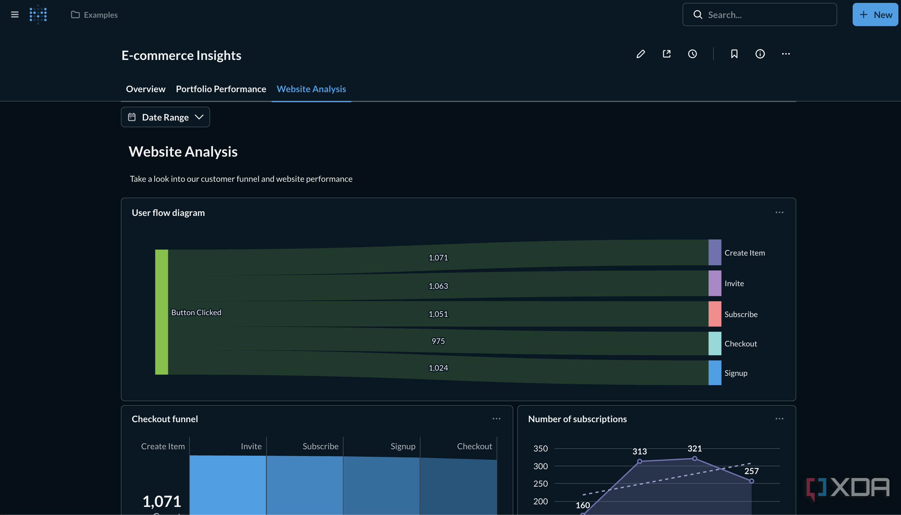Click the Website Analysis section heading
The image size is (901, 515).
183,152
